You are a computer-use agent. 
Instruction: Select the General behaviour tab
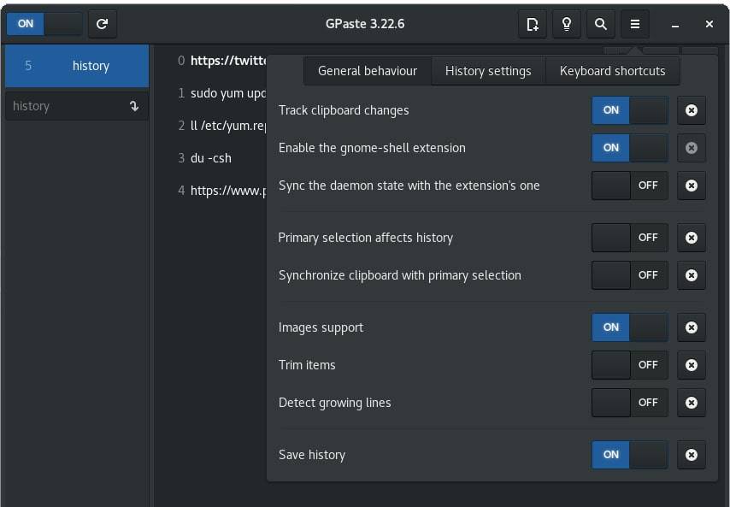[368, 71]
